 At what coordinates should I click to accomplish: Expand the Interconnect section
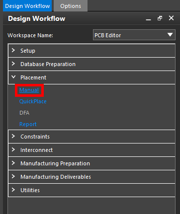(x=91, y=150)
